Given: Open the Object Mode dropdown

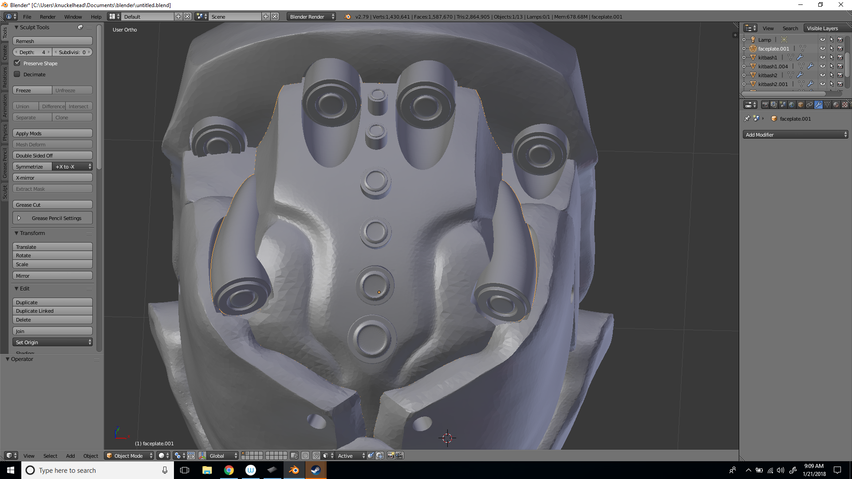Looking at the screenshot, I should (129, 455).
